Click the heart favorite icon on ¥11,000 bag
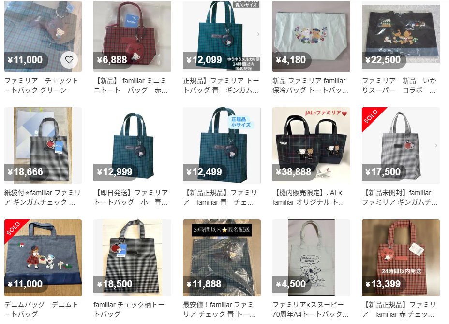Viewport: 449px width, 324px height. point(69,60)
